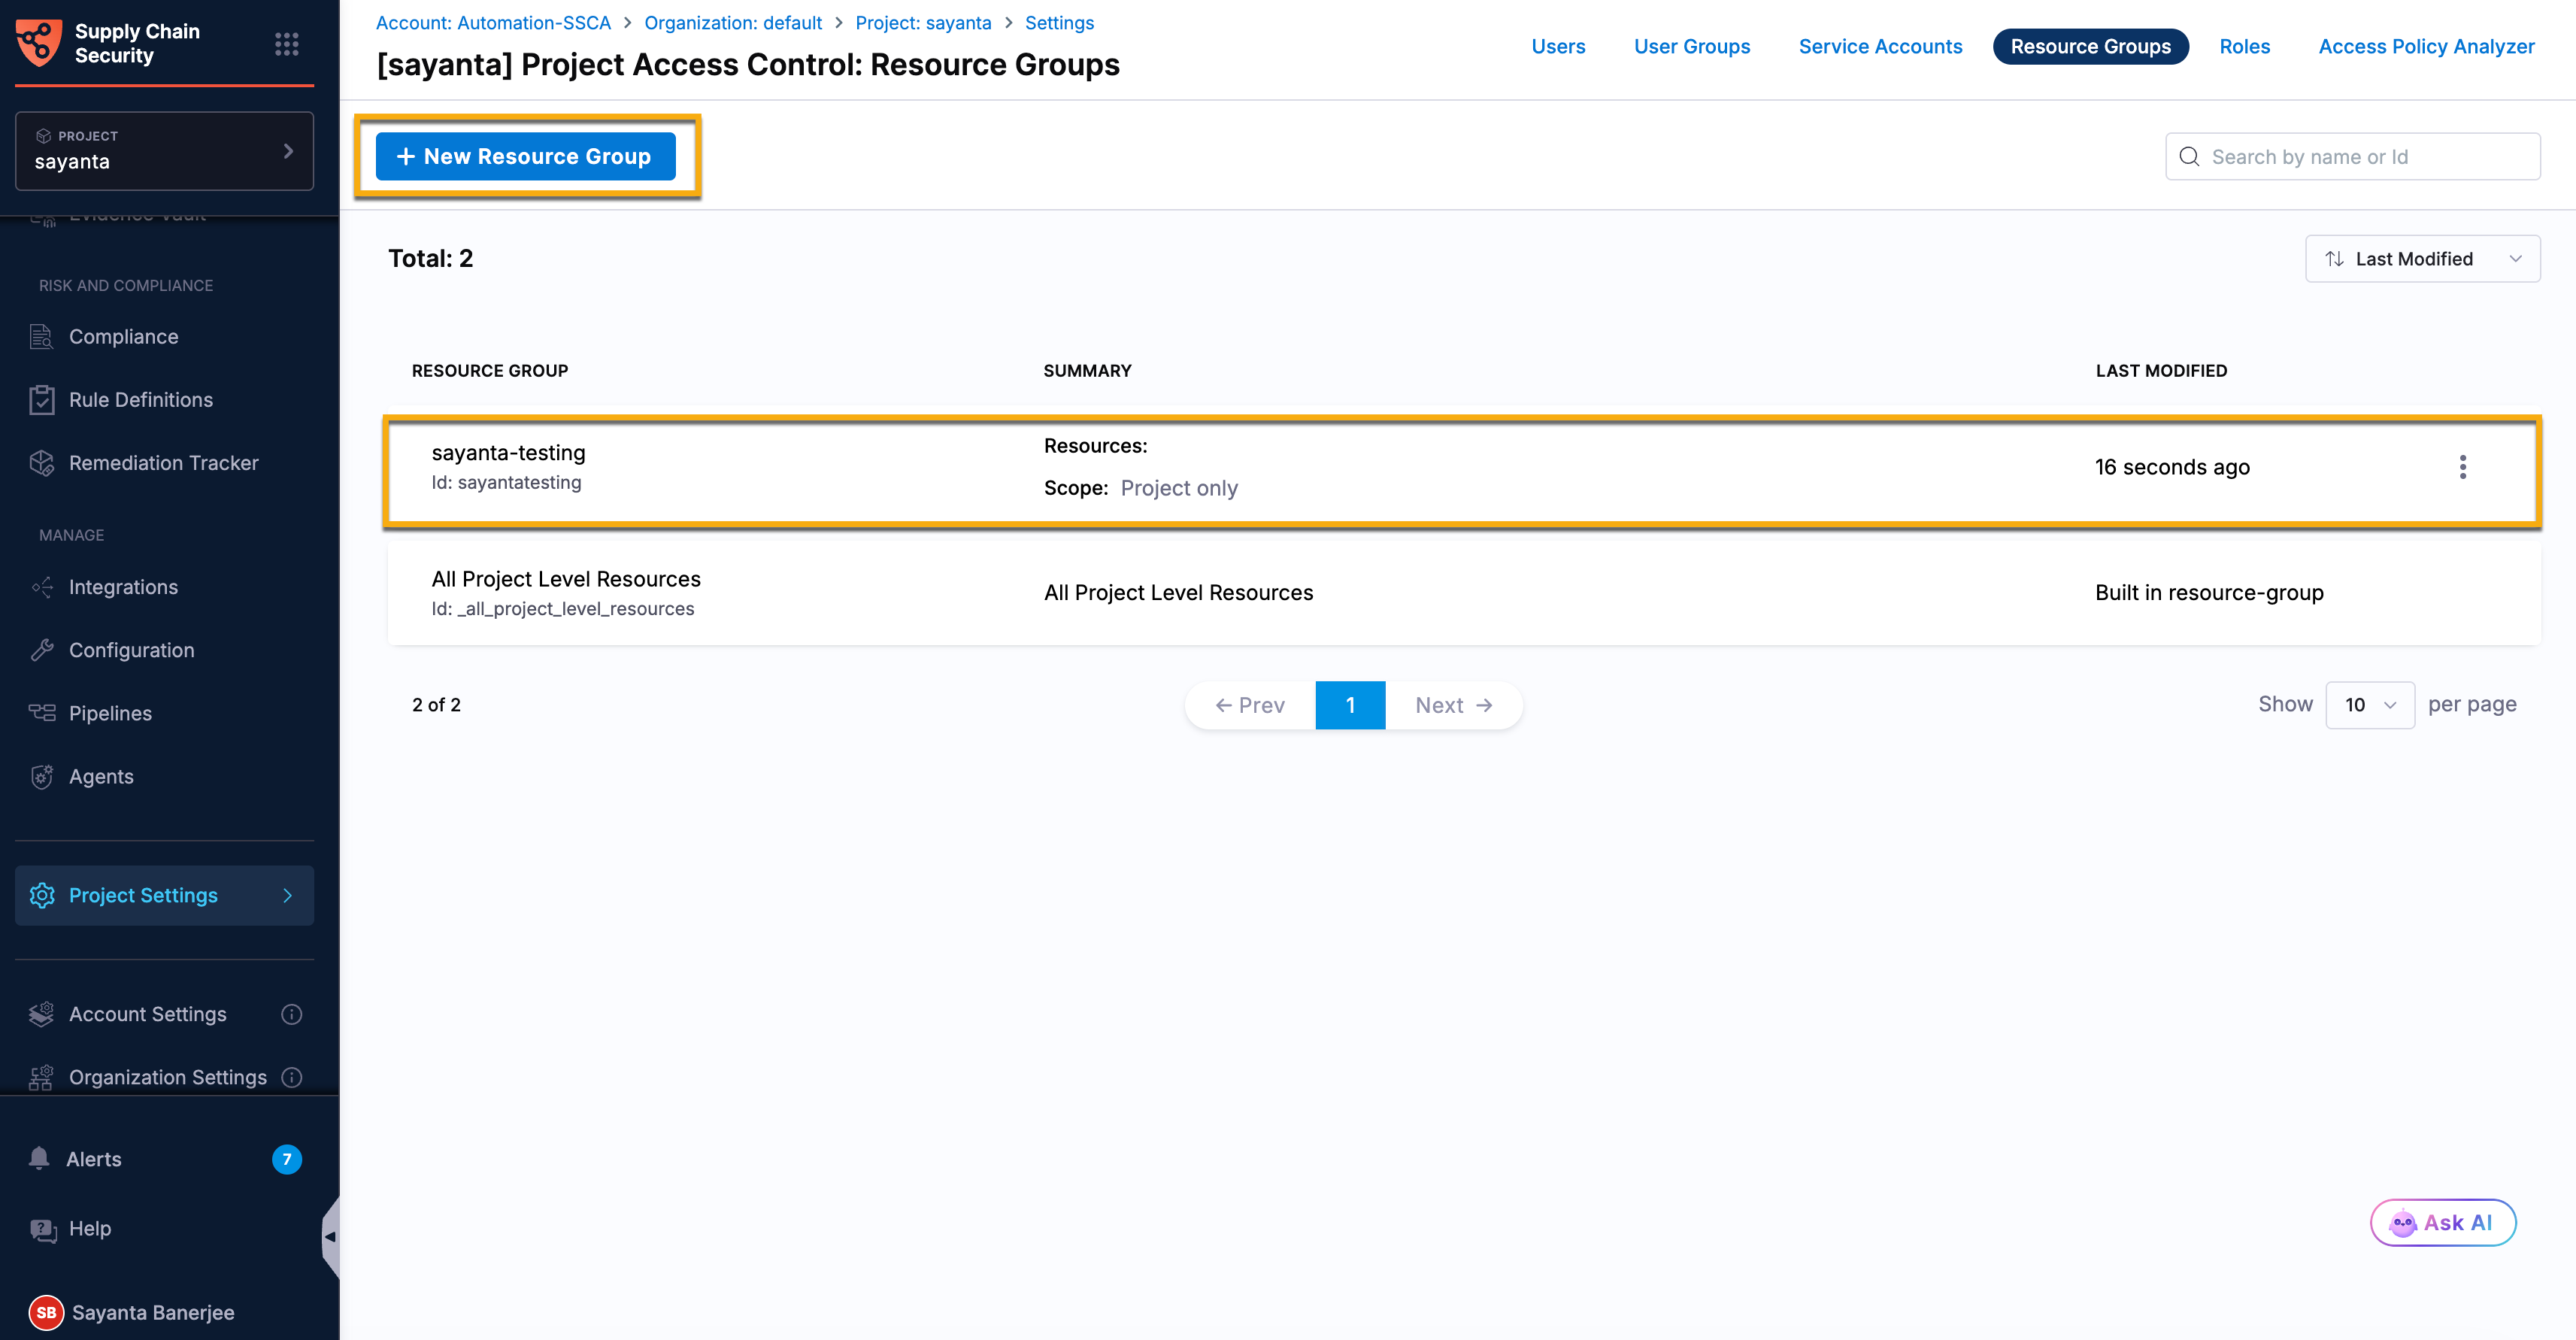Show info for Organization Settings
Viewport: 2576px width, 1340px height.
tap(292, 1077)
